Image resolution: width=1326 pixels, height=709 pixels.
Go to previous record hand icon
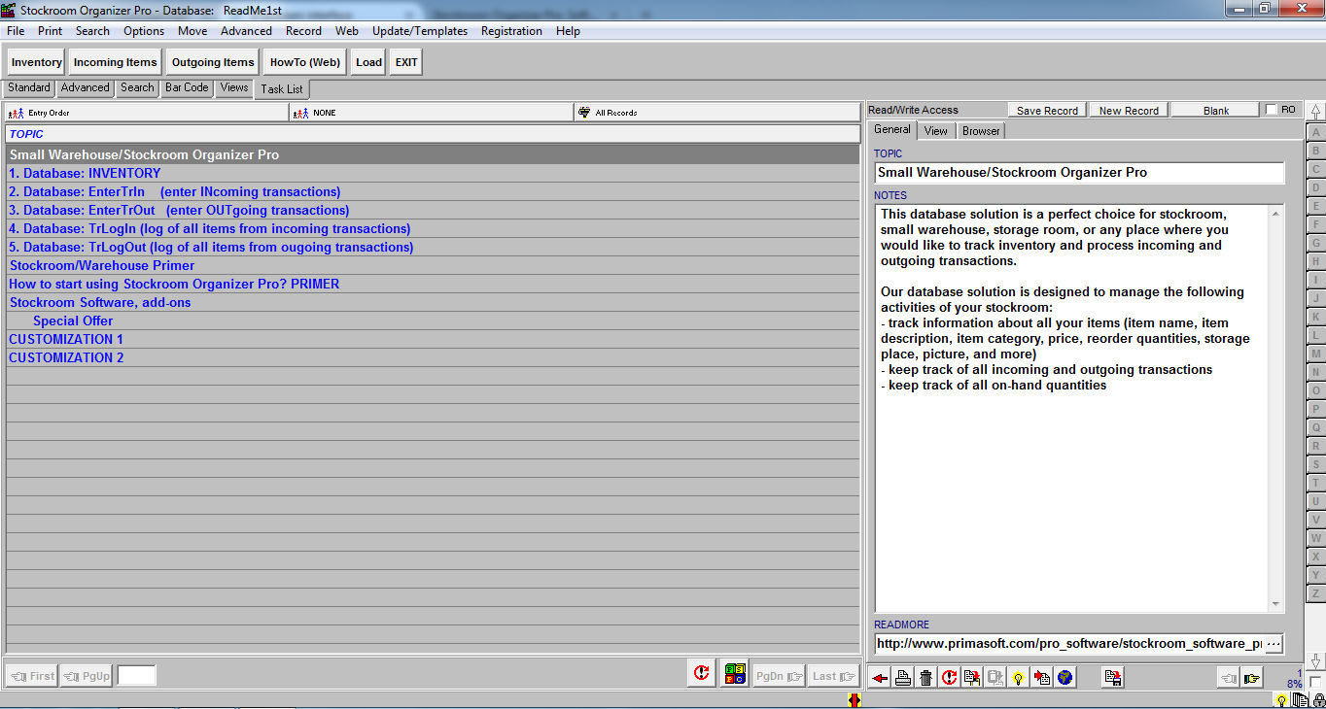[1229, 678]
